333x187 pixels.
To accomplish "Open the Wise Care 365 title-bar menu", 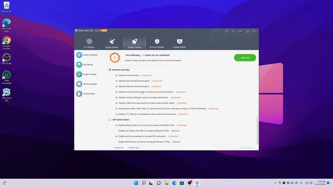I will pyautogui.click(x=234, y=31).
